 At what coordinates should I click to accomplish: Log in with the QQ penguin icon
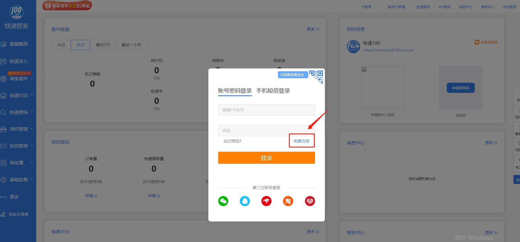point(245,201)
